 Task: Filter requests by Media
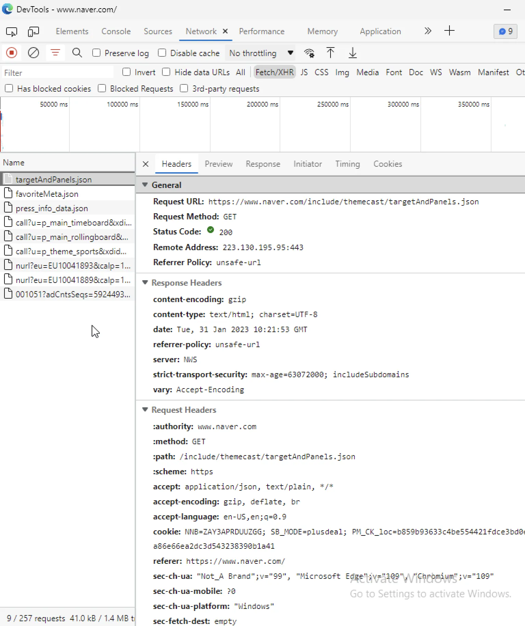367,72
